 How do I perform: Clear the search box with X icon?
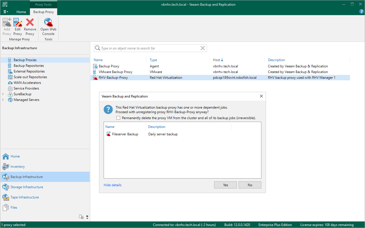point(203,48)
